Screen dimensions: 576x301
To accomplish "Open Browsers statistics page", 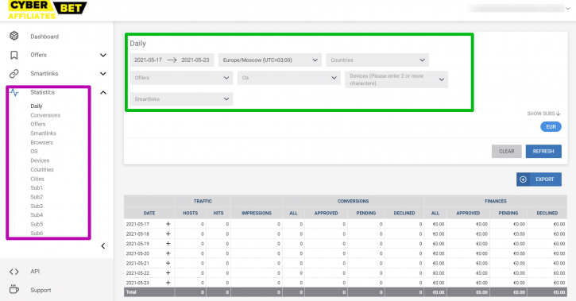I will (x=41, y=142).
